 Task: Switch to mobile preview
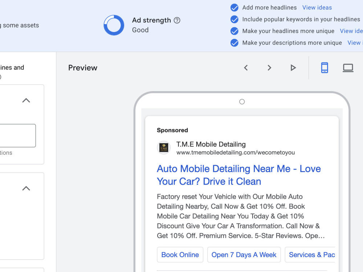pyautogui.click(x=325, y=68)
